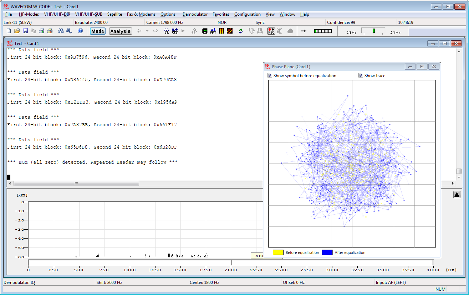
Task: Open the Window menu
Action: pos(287,14)
